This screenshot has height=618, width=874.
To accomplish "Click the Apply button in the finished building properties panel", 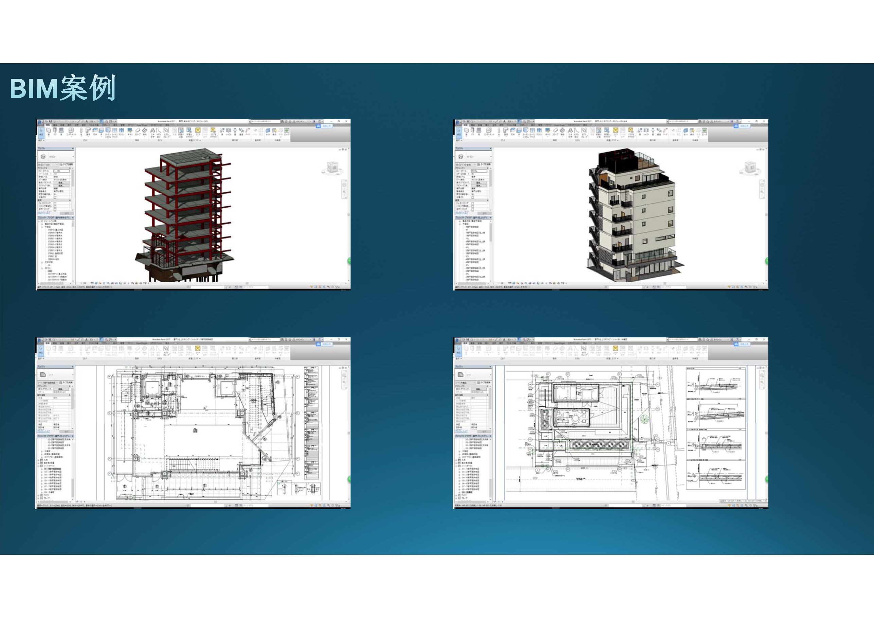I will click(x=484, y=213).
